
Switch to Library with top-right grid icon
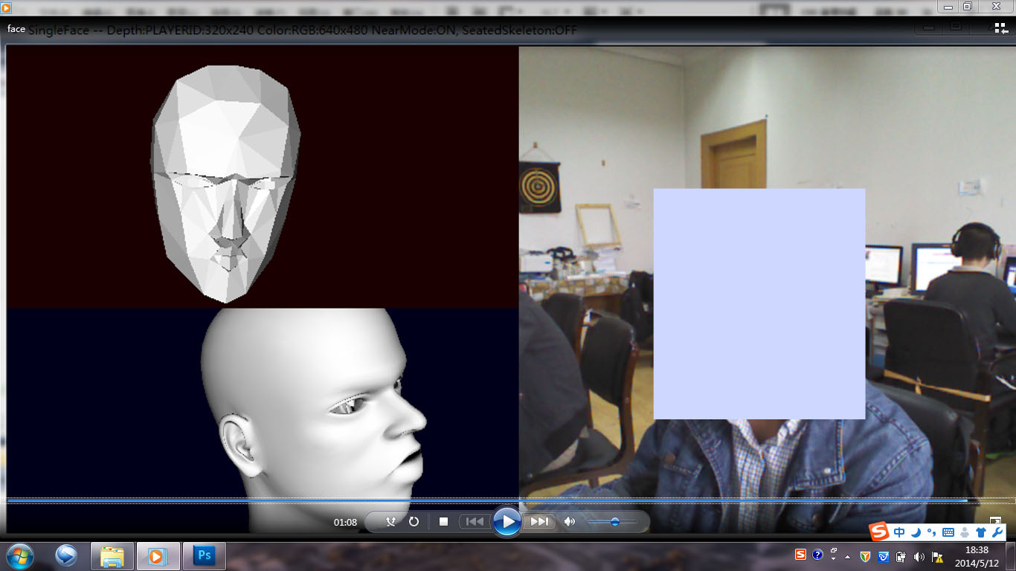(1000, 28)
